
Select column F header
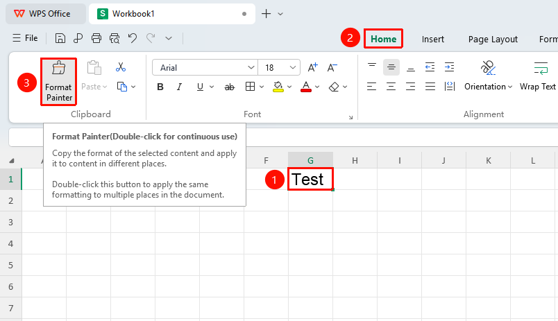(x=267, y=161)
